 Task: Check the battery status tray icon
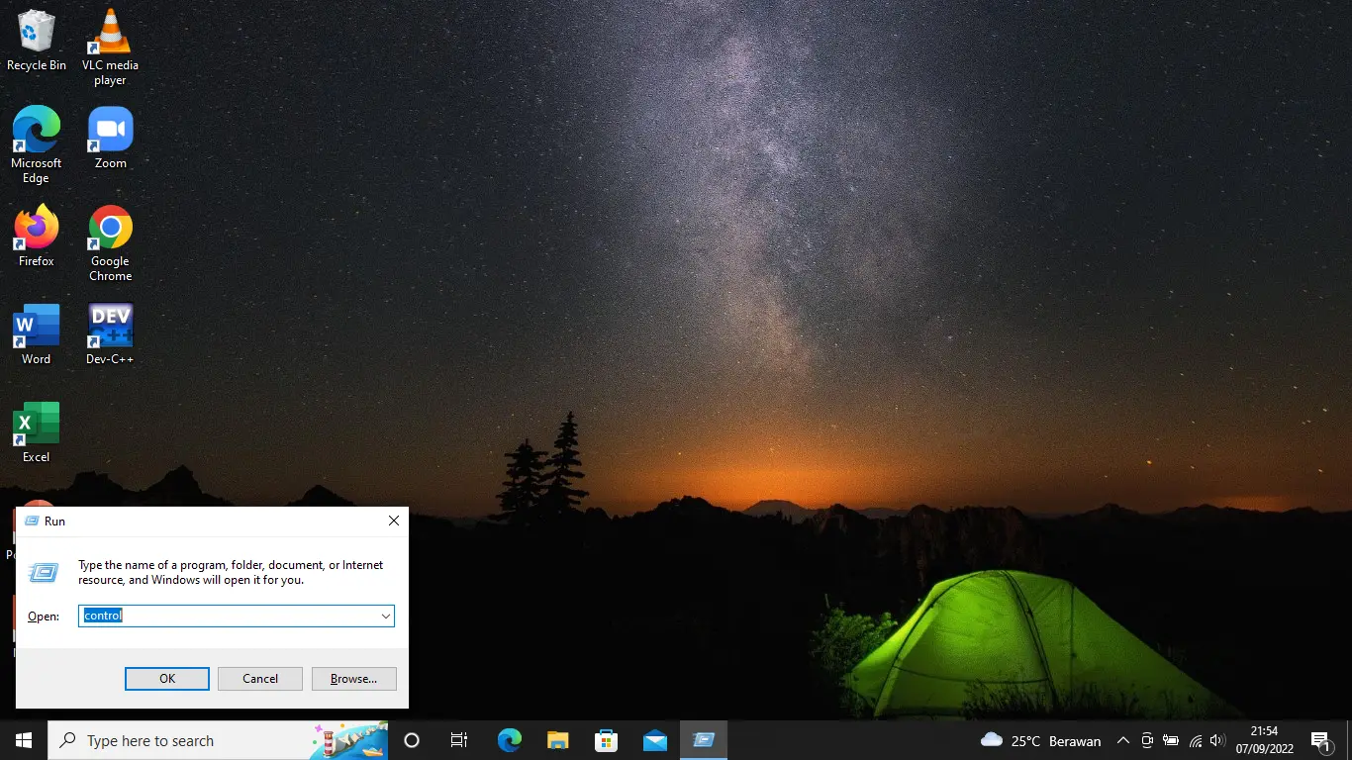coord(1171,740)
